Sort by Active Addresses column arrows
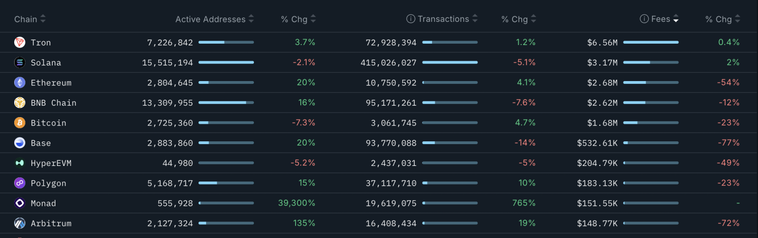This screenshot has width=758, height=238. pyautogui.click(x=251, y=19)
